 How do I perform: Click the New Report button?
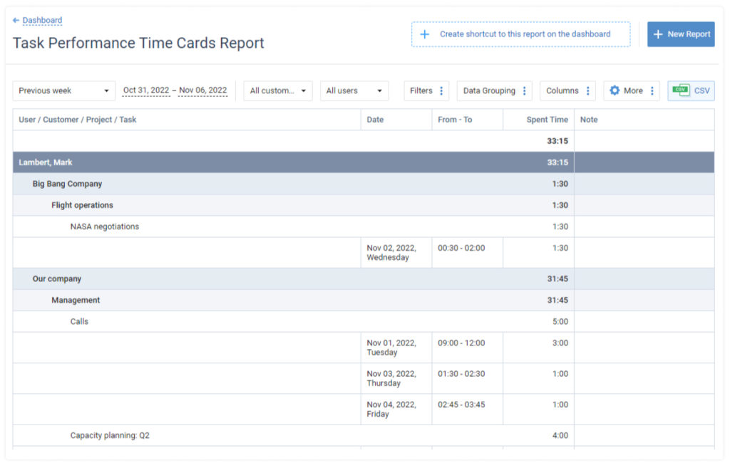click(x=681, y=34)
